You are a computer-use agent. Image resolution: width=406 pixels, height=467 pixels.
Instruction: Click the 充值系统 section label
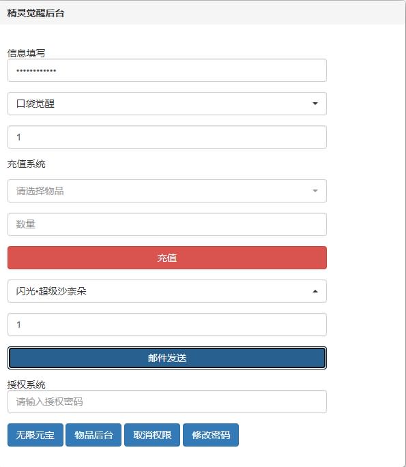tap(26, 164)
